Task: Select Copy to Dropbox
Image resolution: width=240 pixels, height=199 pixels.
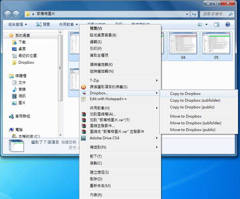Action: click(199, 94)
